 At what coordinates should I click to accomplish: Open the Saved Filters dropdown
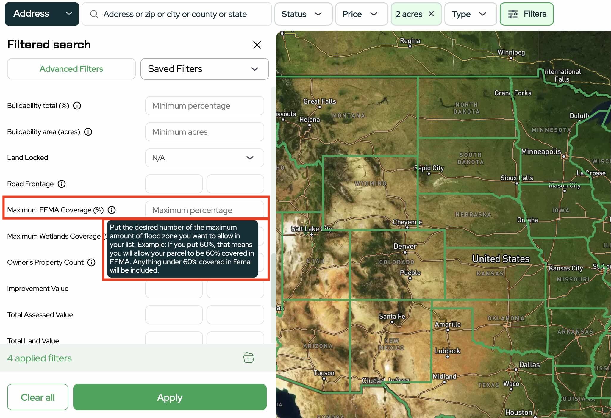point(204,69)
